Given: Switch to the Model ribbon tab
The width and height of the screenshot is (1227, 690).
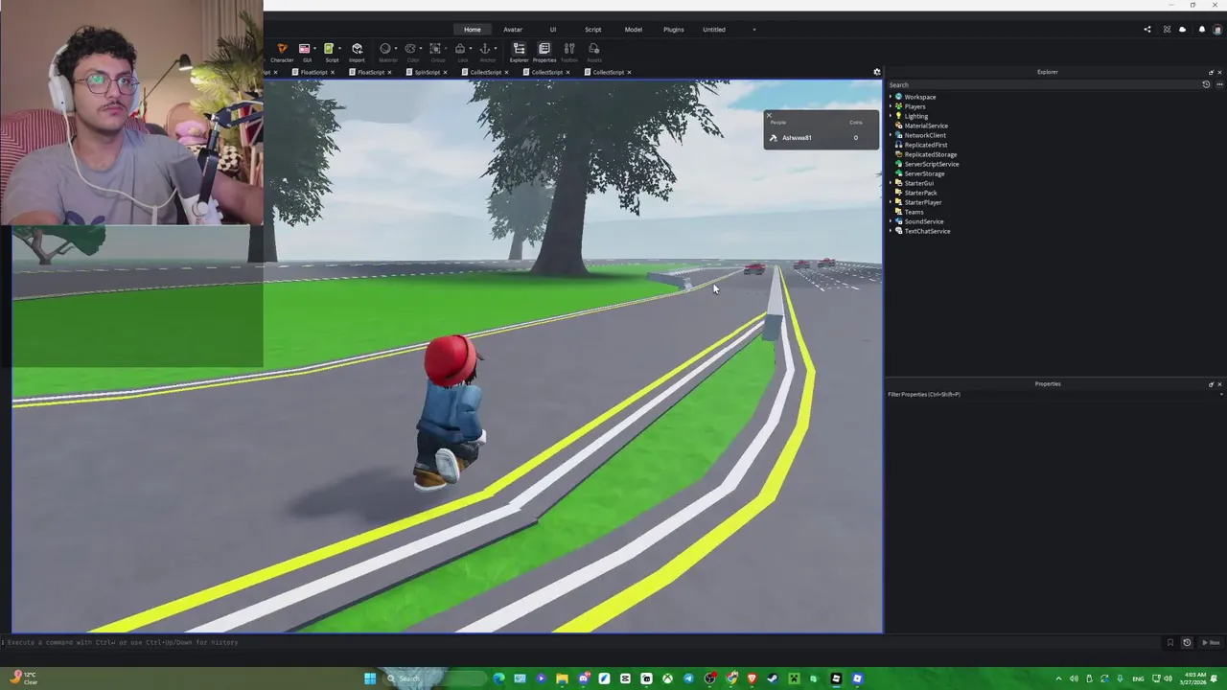Looking at the screenshot, I should tap(634, 30).
